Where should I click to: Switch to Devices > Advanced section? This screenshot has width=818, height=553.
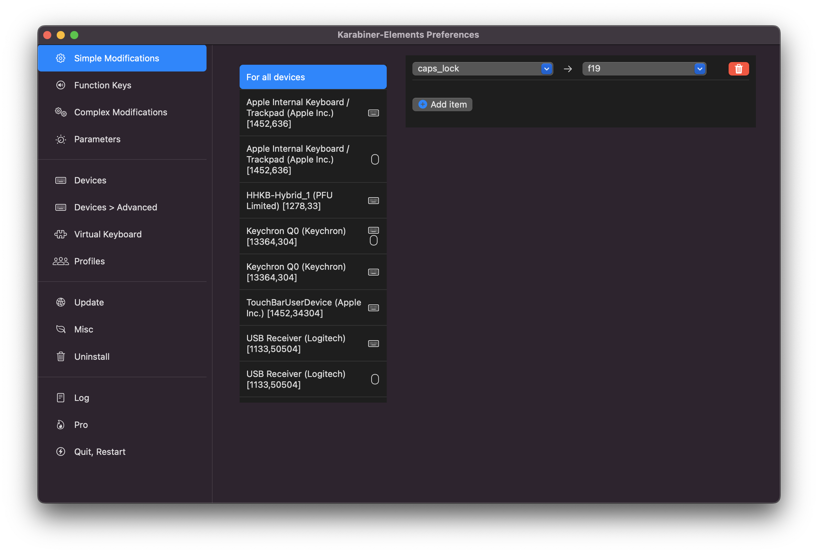click(115, 207)
